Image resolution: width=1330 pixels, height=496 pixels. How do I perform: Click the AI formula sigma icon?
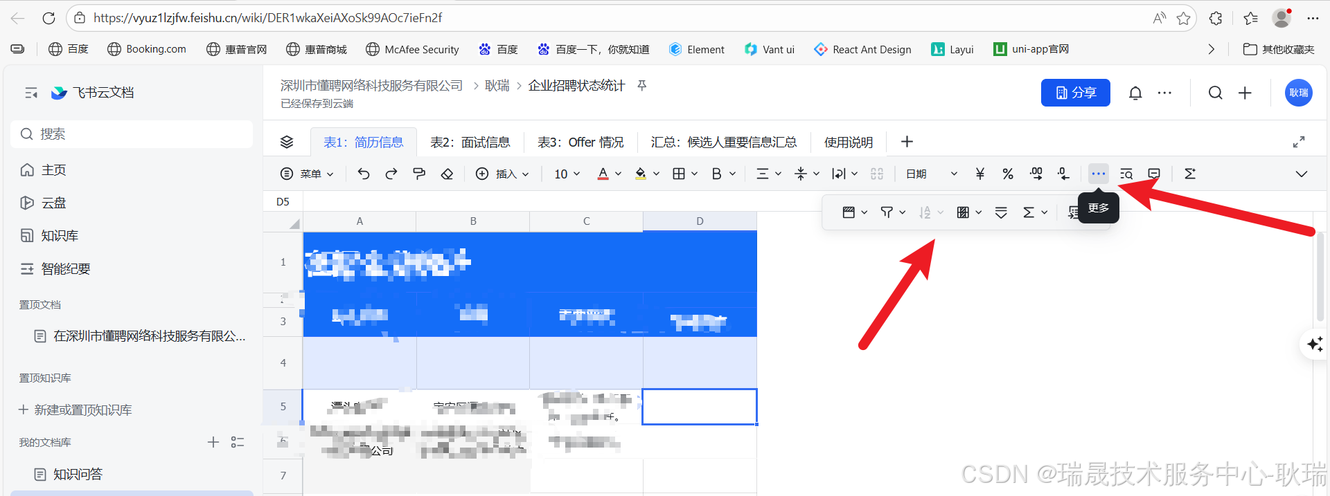1190,174
